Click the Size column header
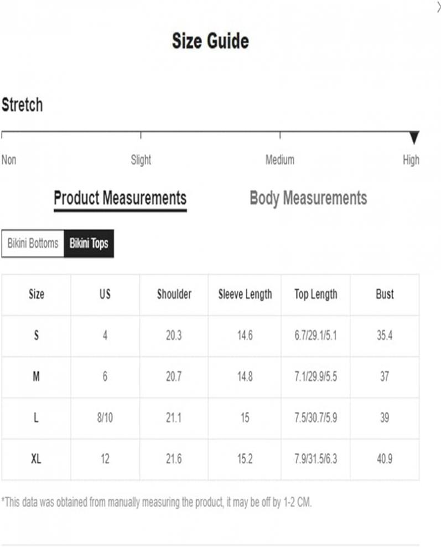The height and width of the screenshot is (547, 441). (x=37, y=294)
